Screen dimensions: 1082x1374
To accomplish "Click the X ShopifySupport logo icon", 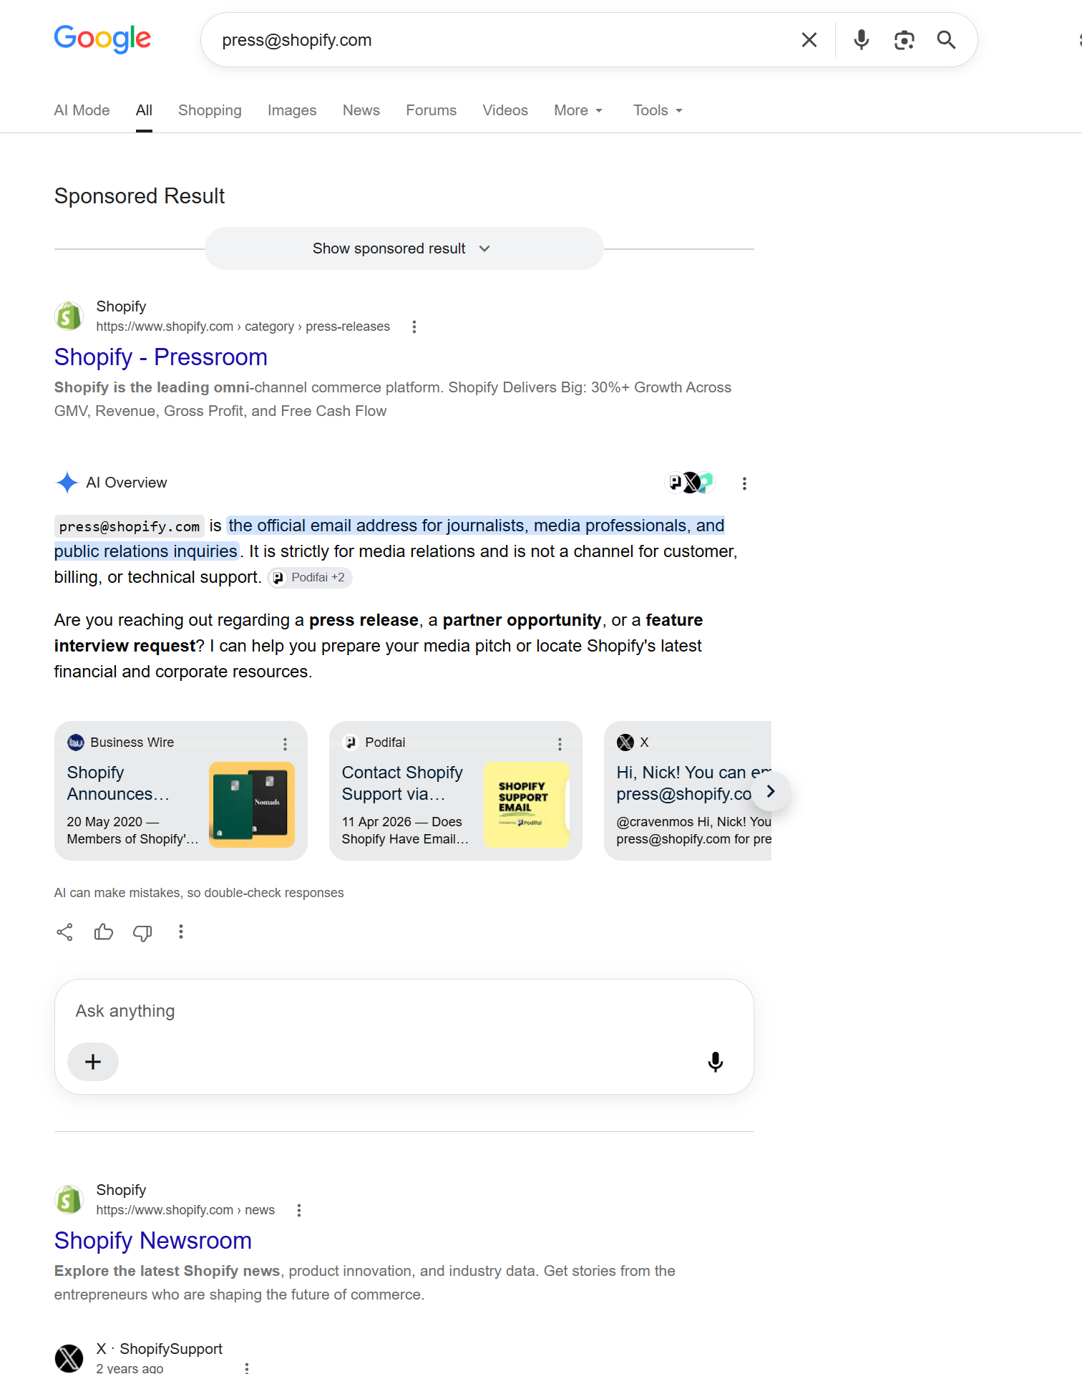I will pyautogui.click(x=69, y=1358).
